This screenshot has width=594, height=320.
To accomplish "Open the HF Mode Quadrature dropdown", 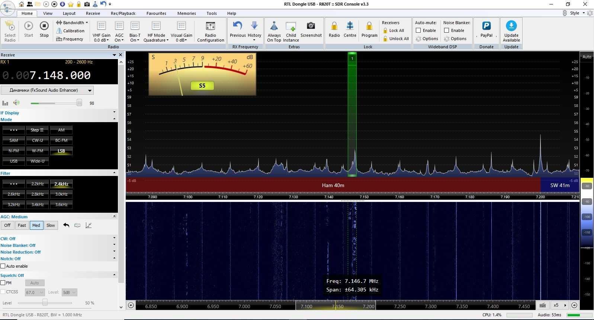I will coord(156,31).
